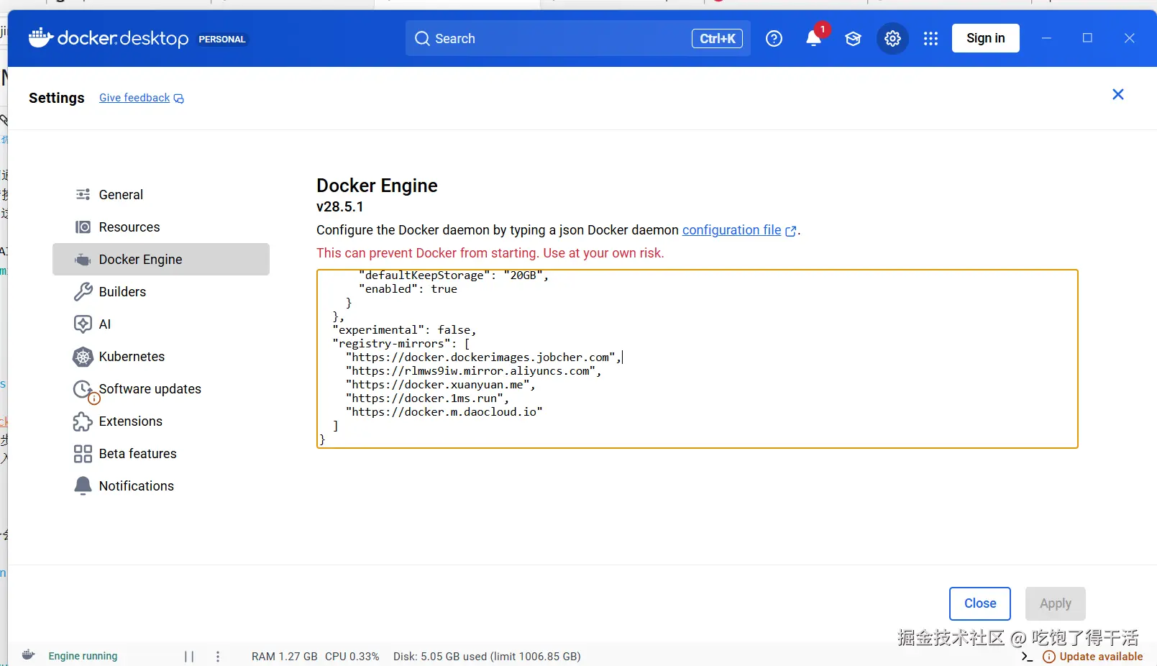This screenshot has height=666, width=1157.
Task: Click the Settings gear icon in header
Action: [892, 38]
